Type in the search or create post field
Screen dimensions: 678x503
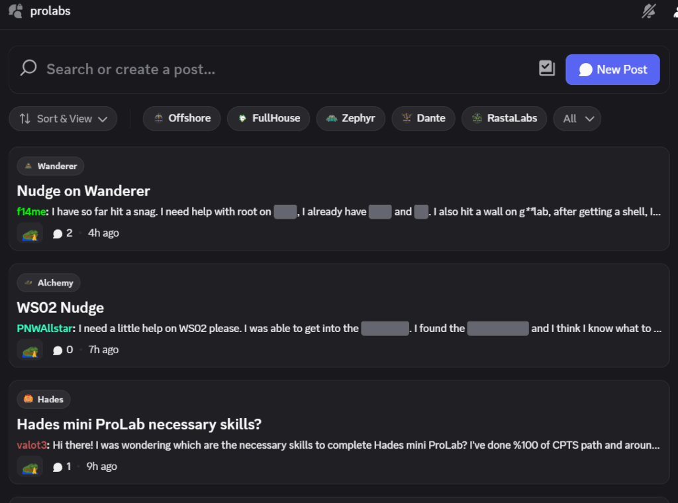265,70
